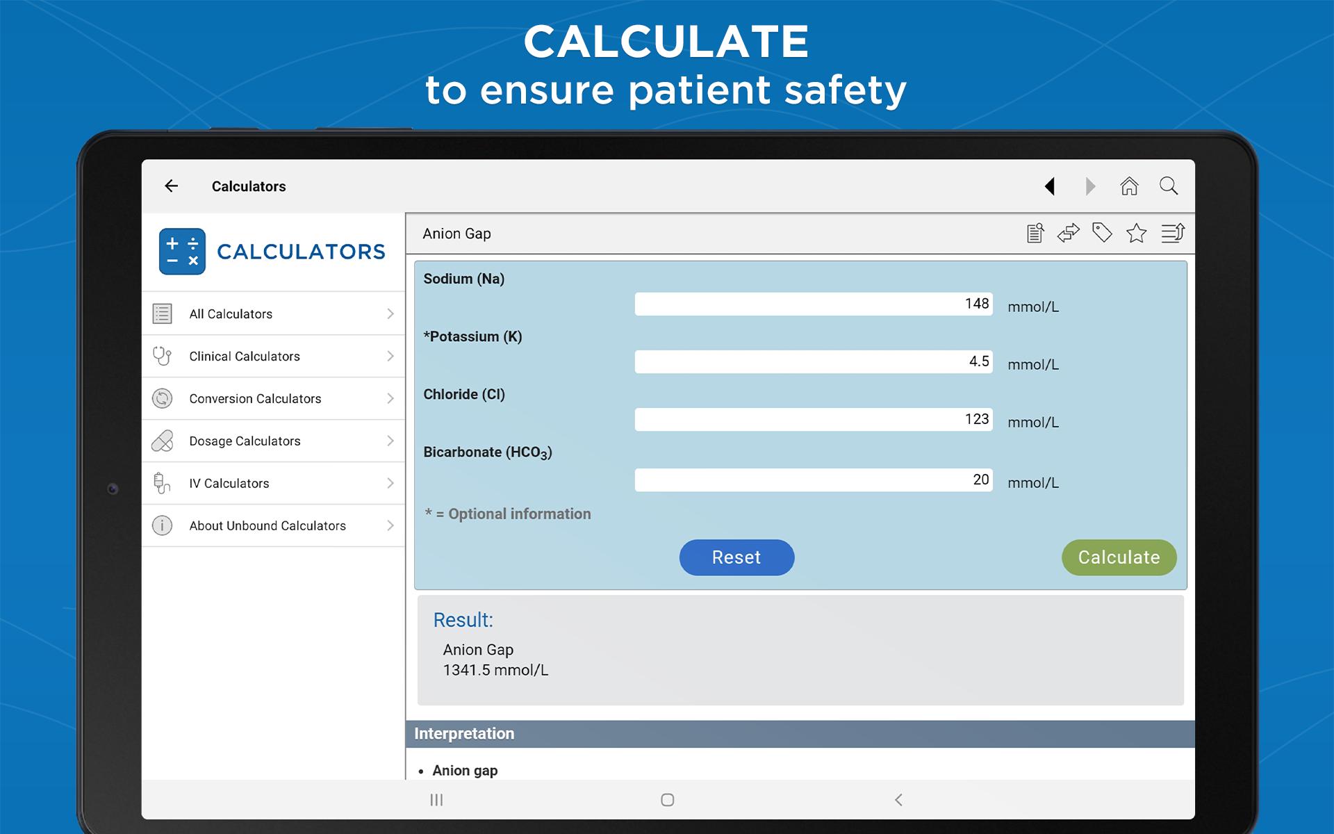Click the 1341.5 mmol/L result value
This screenshot has height=834, width=1334.
[x=495, y=670]
